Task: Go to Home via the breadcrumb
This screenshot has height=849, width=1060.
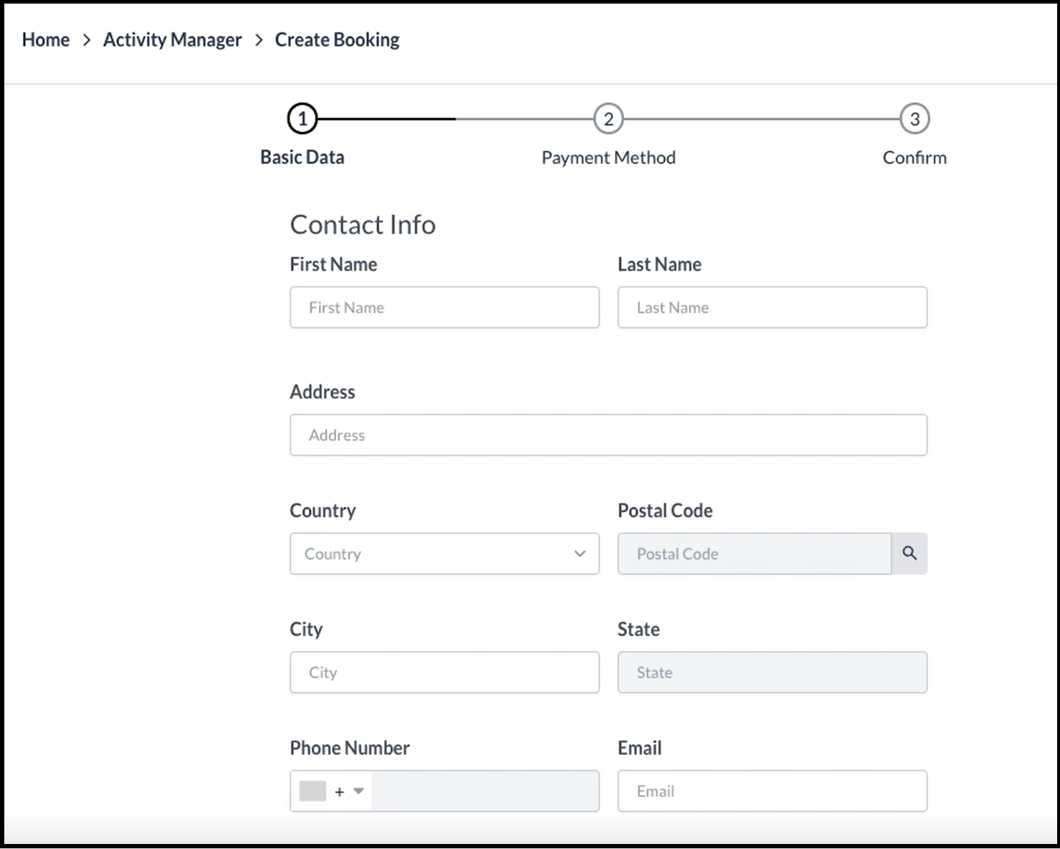Action: click(x=45, y=40)
